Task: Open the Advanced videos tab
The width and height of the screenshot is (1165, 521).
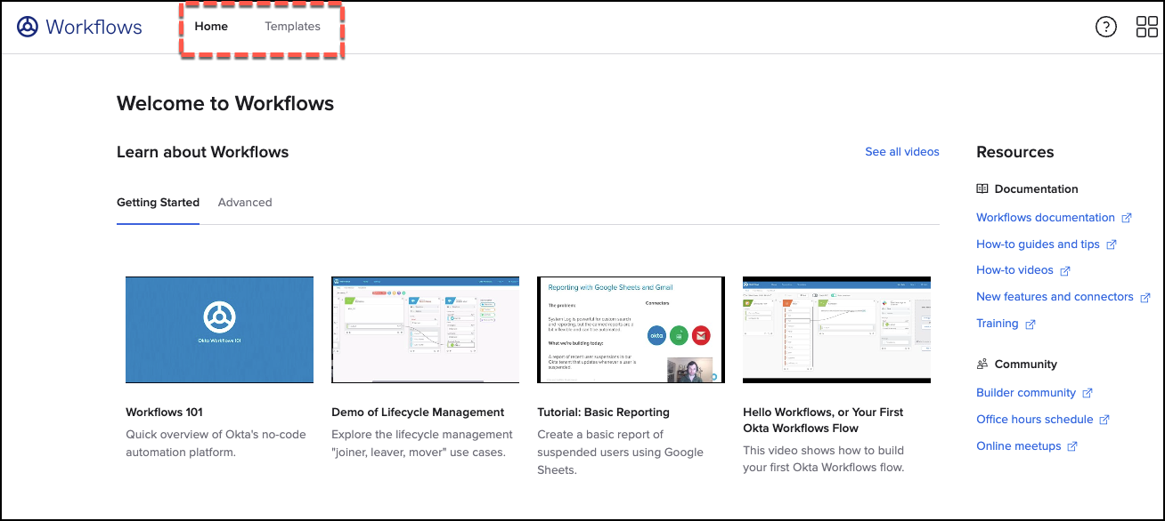Action: tap(245, 202)
